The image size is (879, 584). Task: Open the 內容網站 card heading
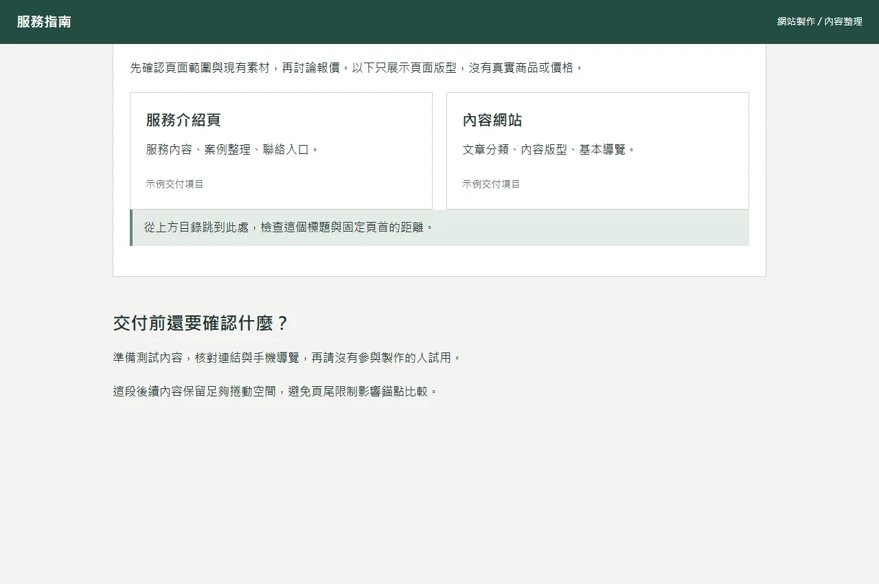point(492,120)
